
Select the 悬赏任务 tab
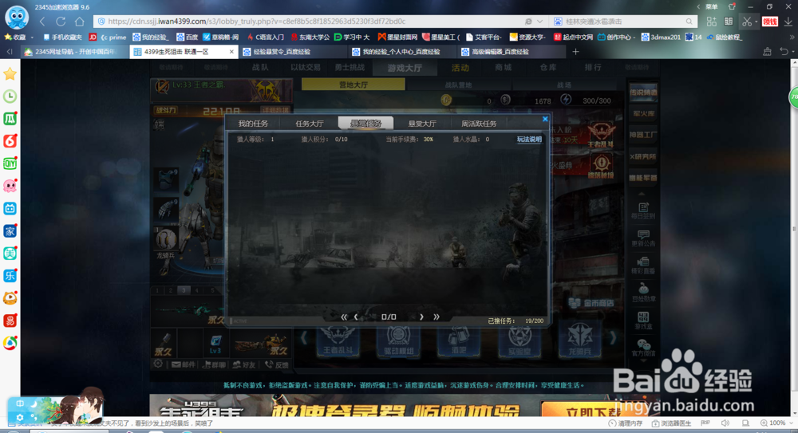[x=366, y=123]
